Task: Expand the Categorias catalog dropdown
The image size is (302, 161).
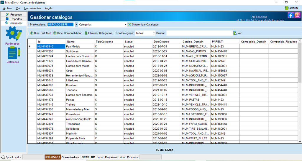Action: coord(126,25)
